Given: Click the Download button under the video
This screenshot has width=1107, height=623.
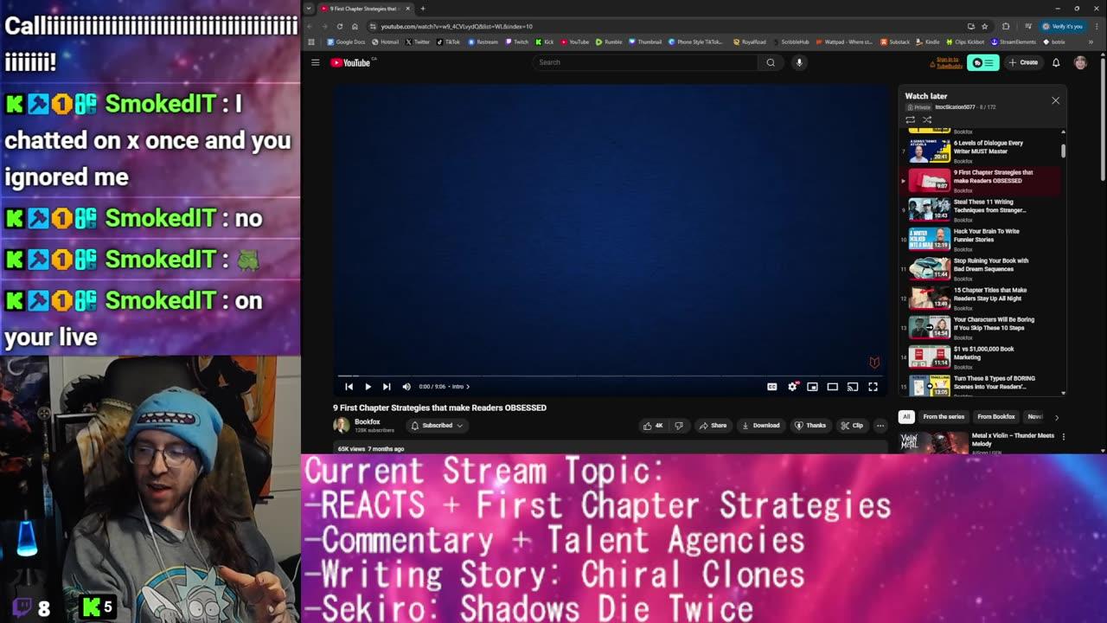Looking at the screenshot, I should tap(760, 426).
